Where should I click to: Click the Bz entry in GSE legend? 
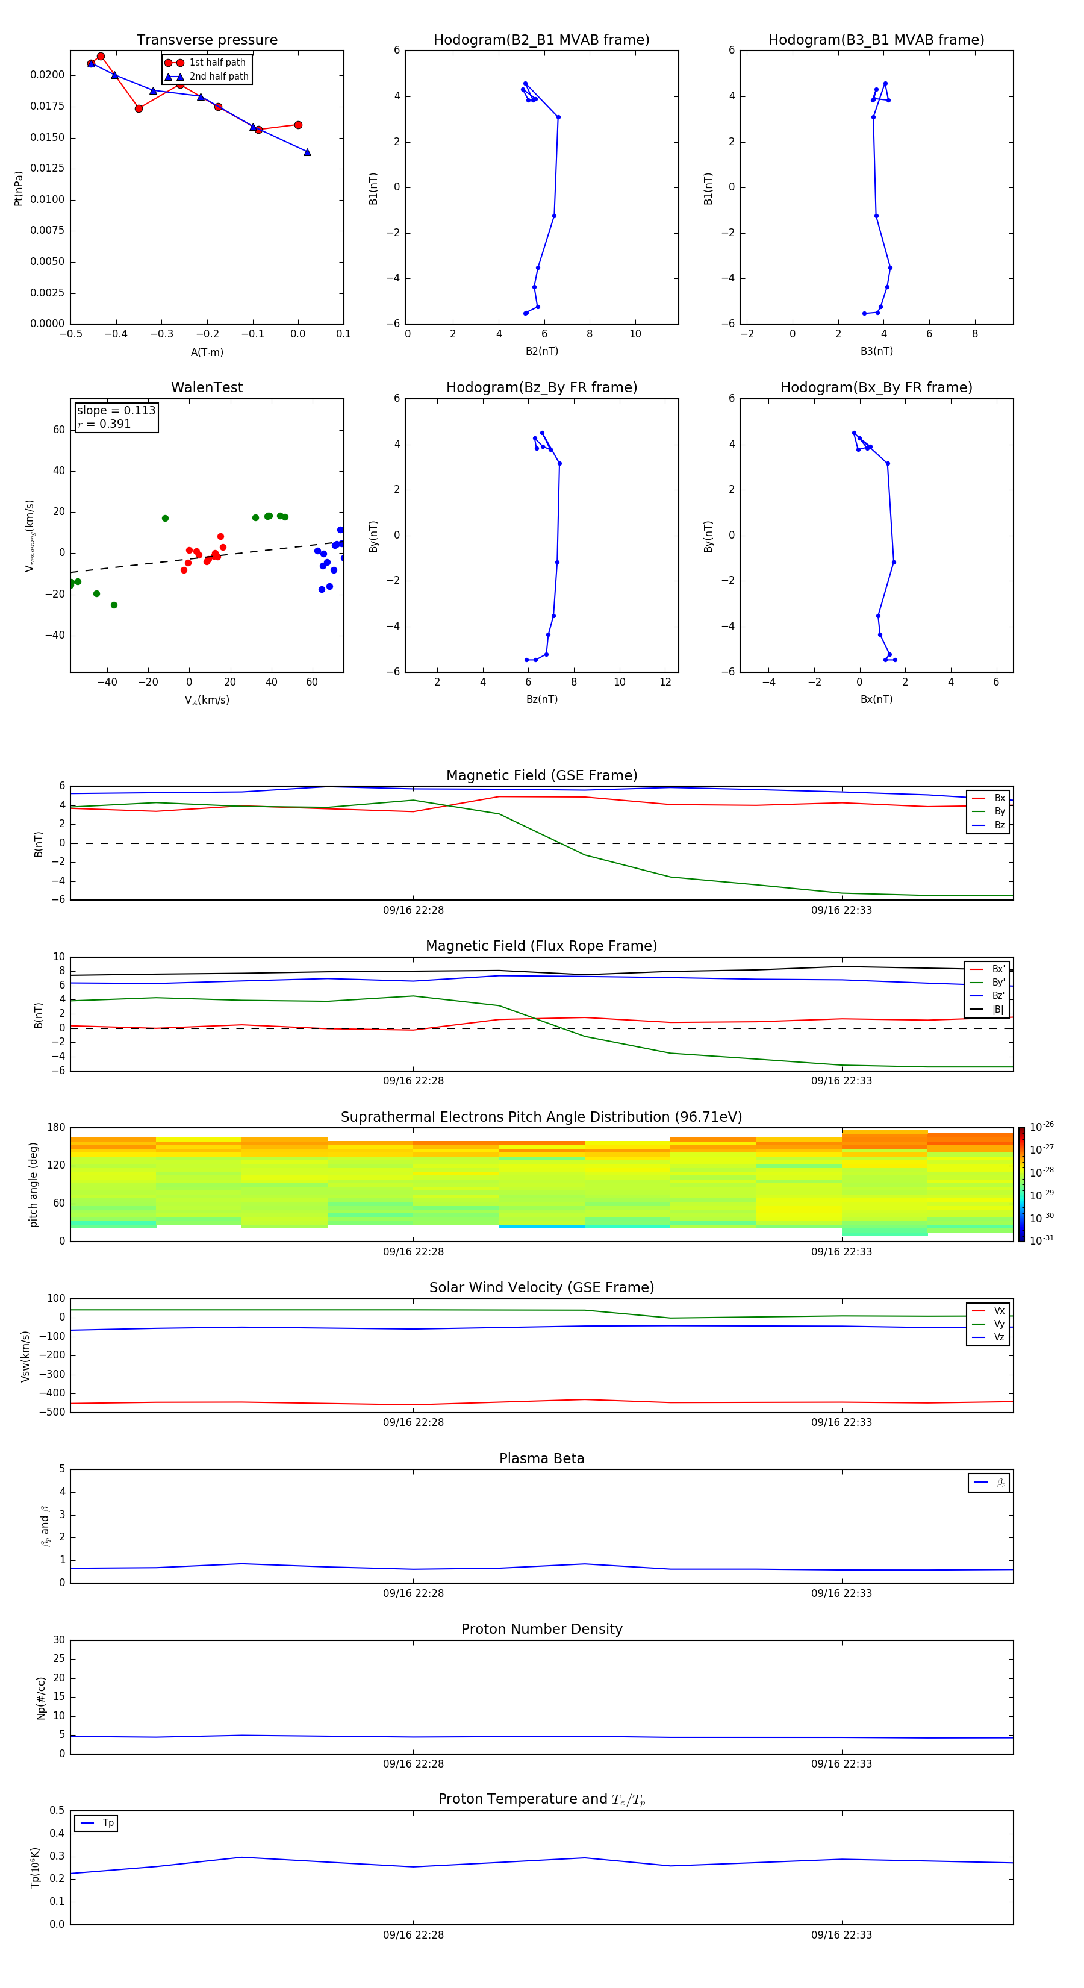pos(988,826)
